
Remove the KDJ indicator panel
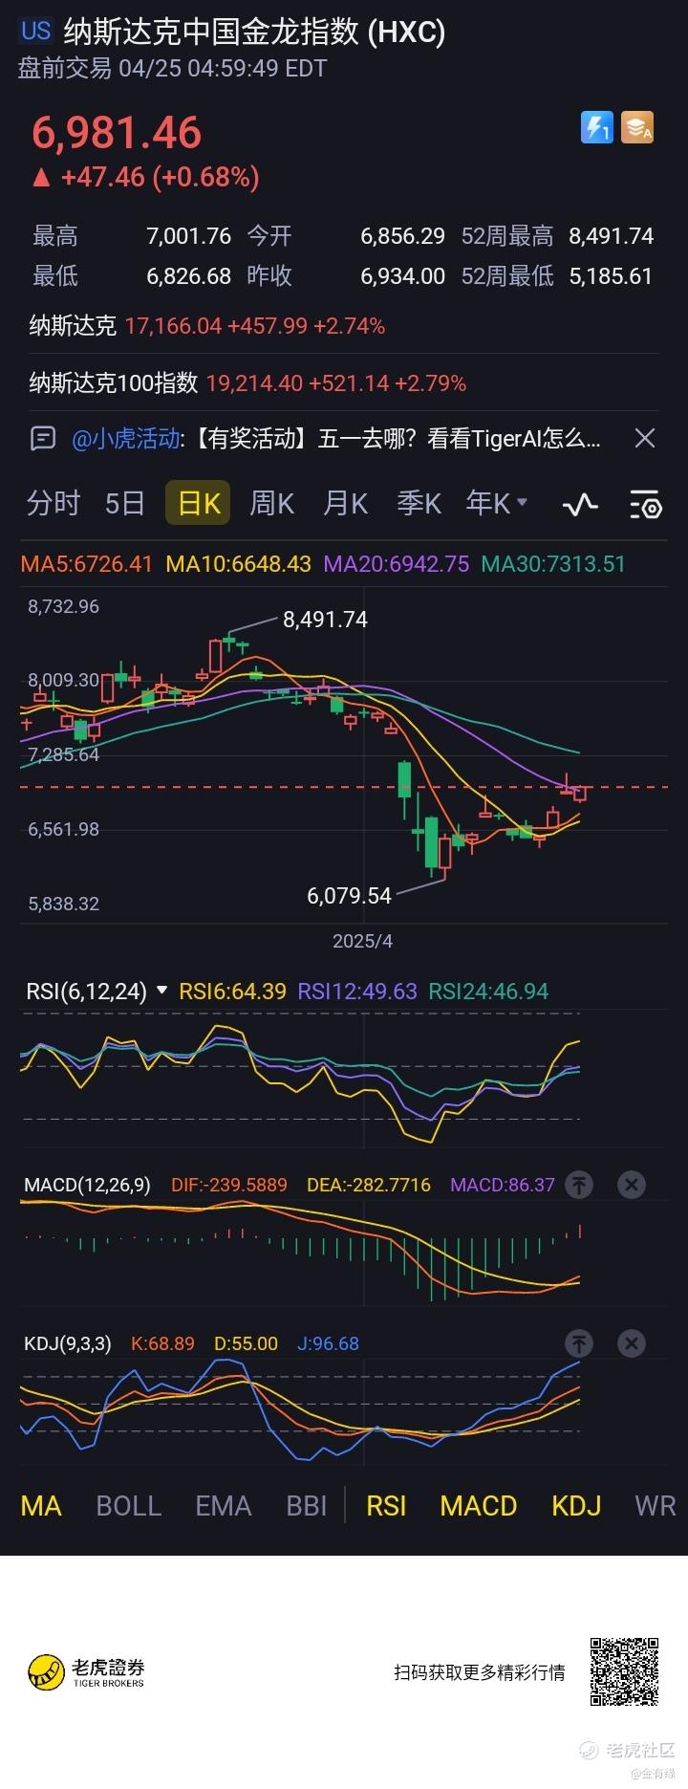631,1343
